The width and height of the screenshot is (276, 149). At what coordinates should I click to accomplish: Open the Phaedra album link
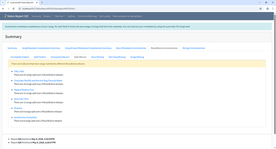point(18,108)
